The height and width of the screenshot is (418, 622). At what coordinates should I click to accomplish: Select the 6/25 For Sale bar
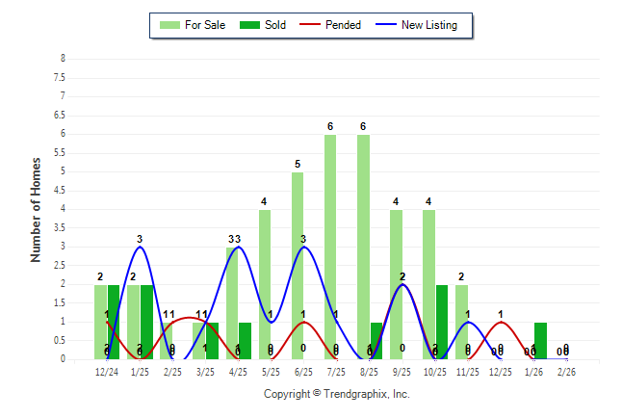pos(298,266)
